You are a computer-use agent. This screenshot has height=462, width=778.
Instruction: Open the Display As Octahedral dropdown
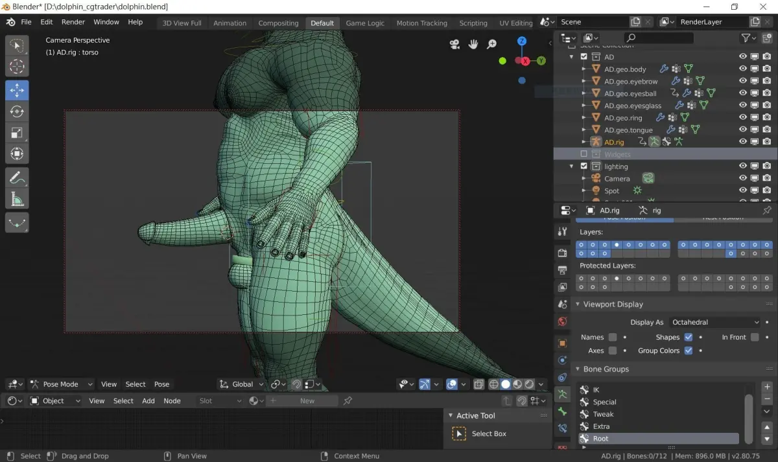click(715, 322)
